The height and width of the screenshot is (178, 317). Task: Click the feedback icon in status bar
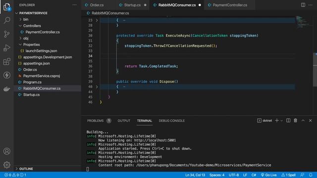pos(302,175)
